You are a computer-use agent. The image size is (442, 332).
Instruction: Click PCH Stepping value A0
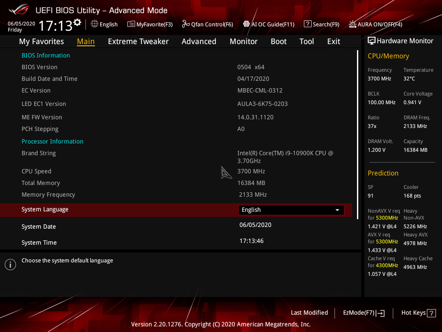point(241,129)
